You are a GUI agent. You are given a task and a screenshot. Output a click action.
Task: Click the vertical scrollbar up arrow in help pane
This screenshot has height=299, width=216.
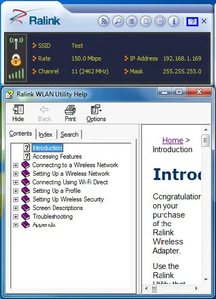click(x=206, y=130)
